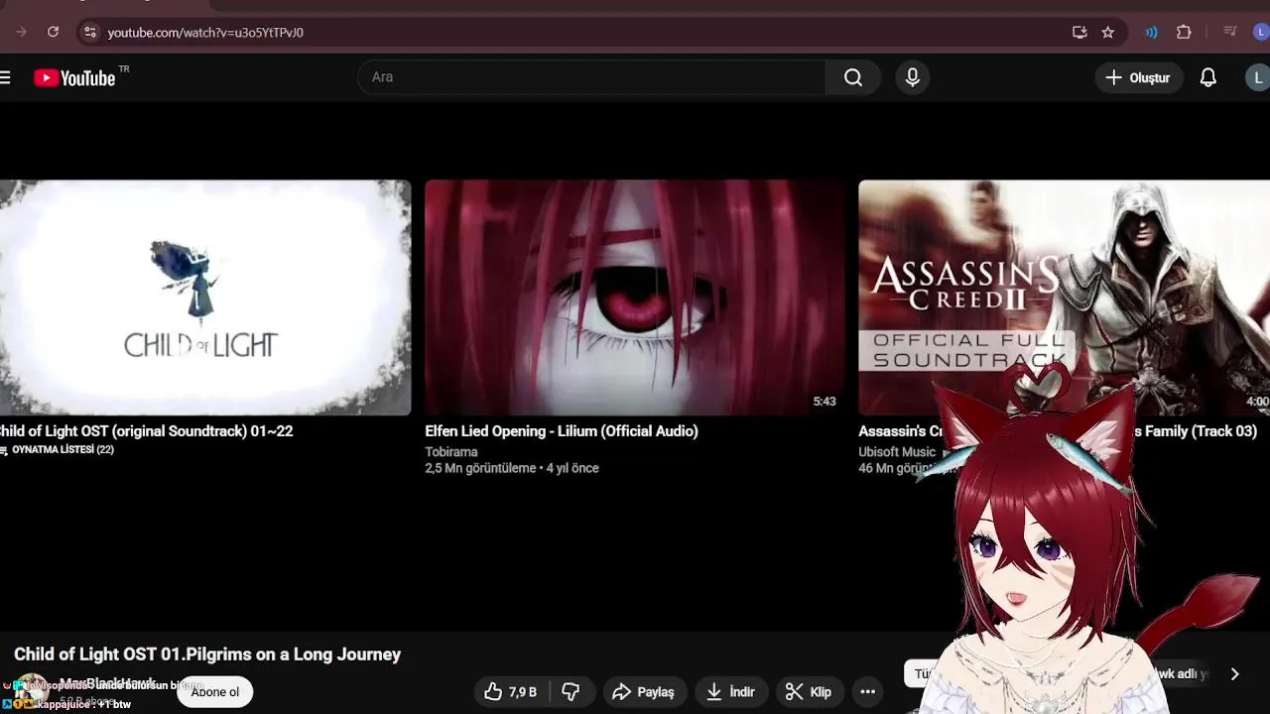The height and width of the screenshot is (714, 1270).
Task: Advance chips with the right chevron arrow
Action: point(1234,674)
